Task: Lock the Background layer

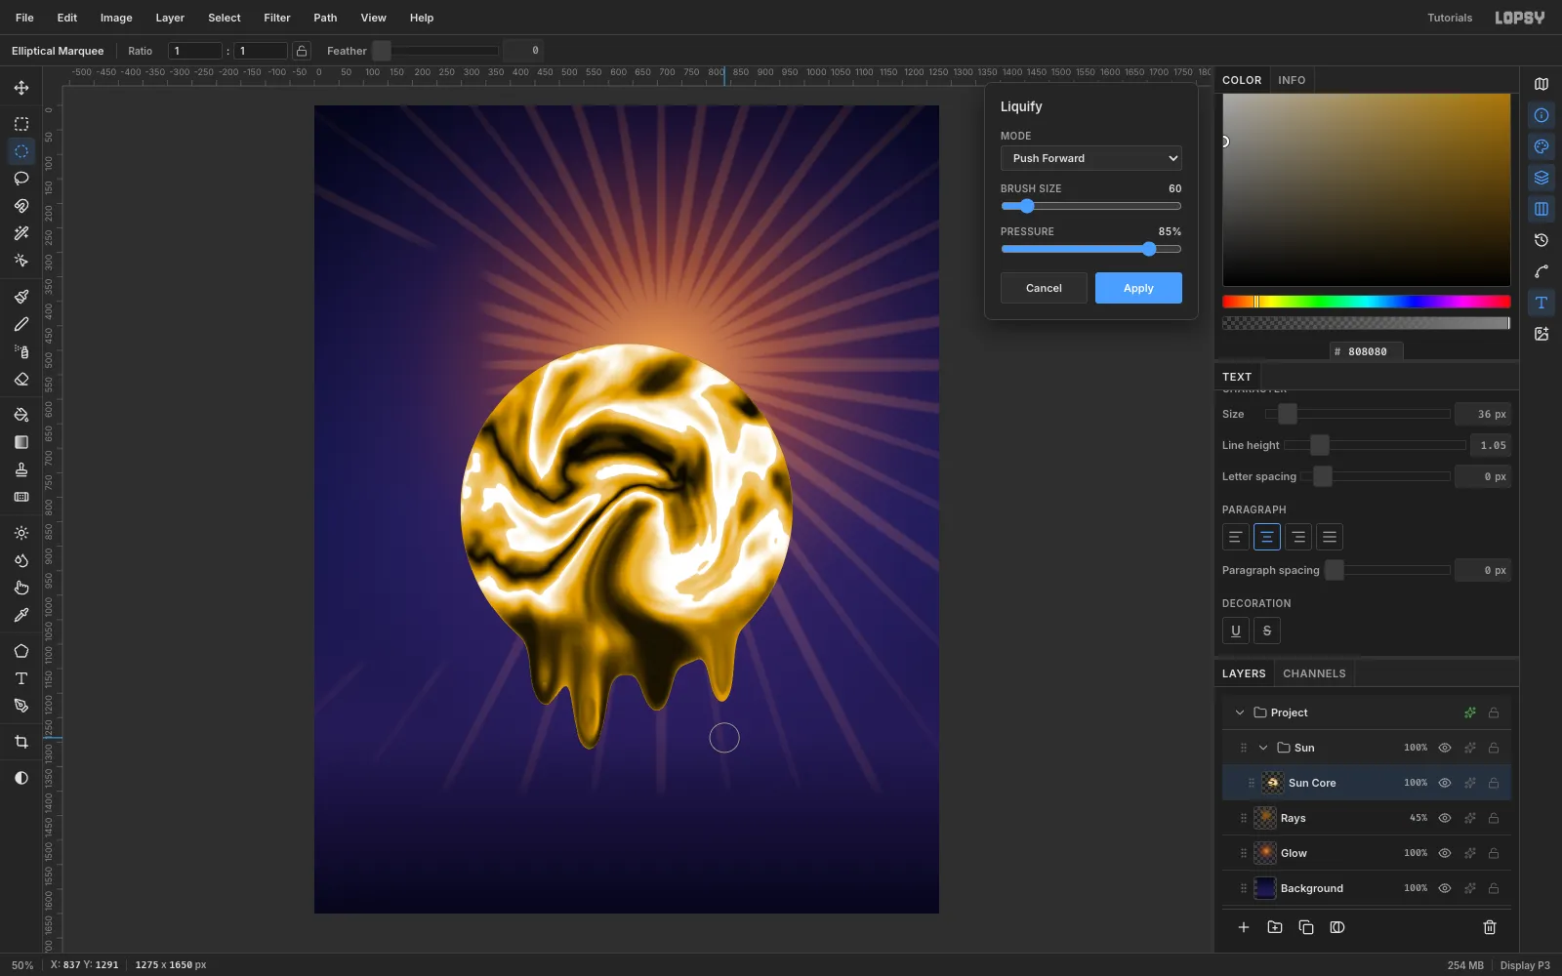Action: (1494, 888)
